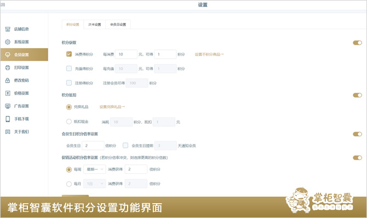
Task: Switch to the 会员日设置 tab
Action: click(118, 24)
